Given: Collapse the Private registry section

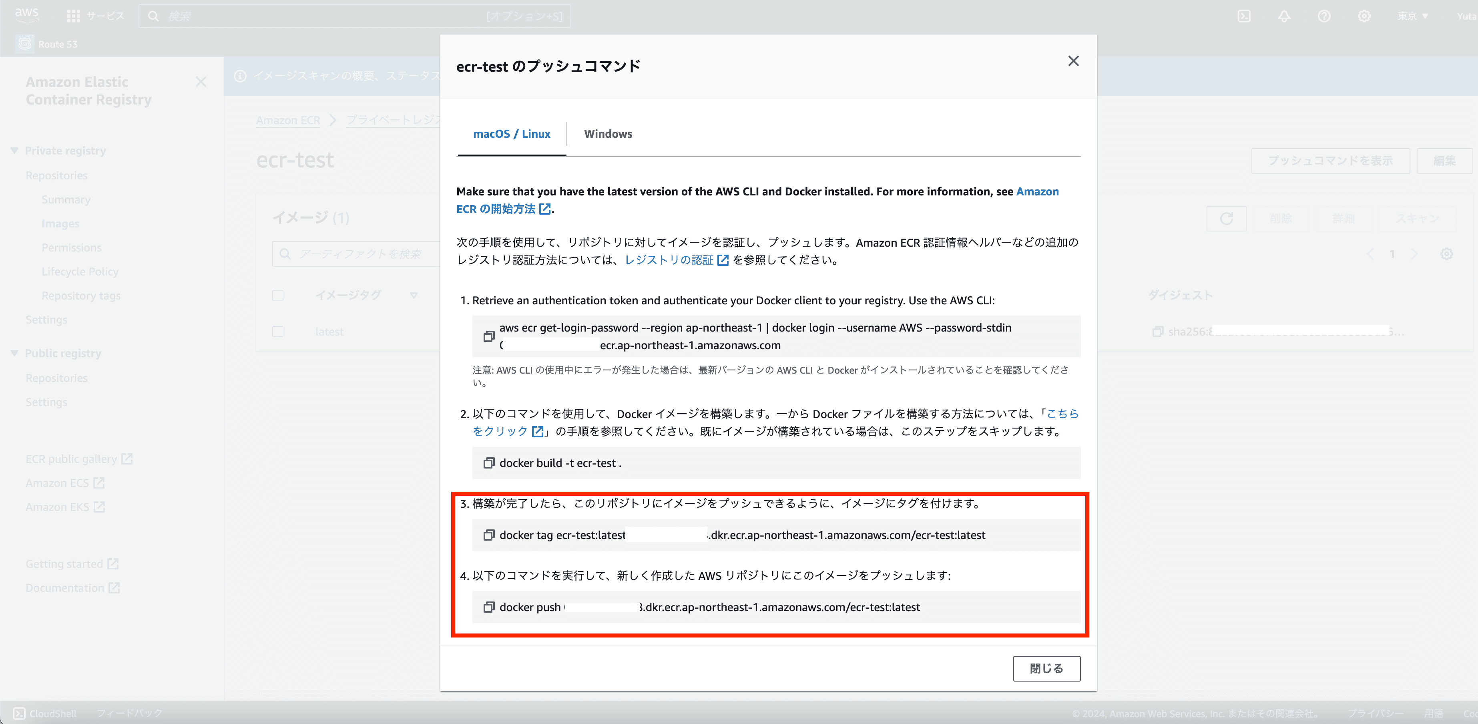Looking at the screenshot, I should (x=14, y=151).
